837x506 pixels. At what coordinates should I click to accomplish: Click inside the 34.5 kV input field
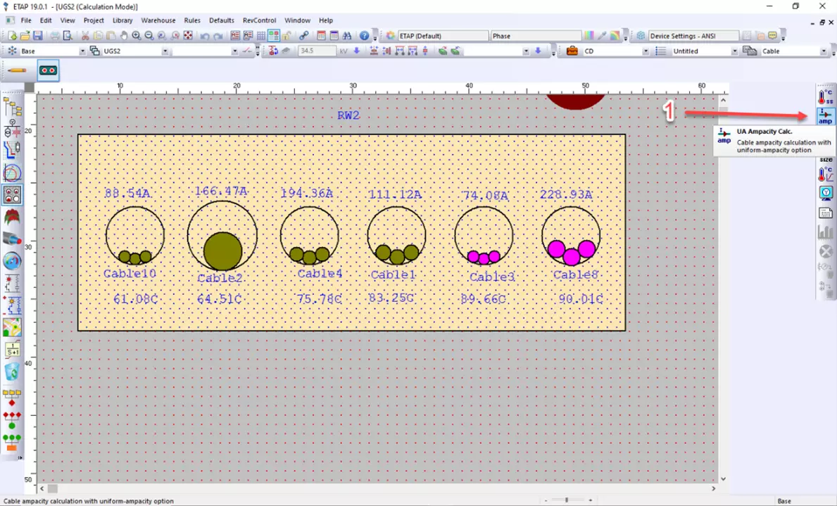[x=317, y=50]
